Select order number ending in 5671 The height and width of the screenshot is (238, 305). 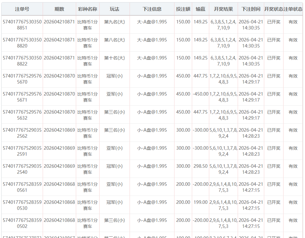point(22,97)
